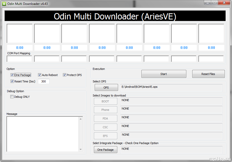Click the One Package select button
The width and height of the screenshot is (232, 162).
pos(105,150)
